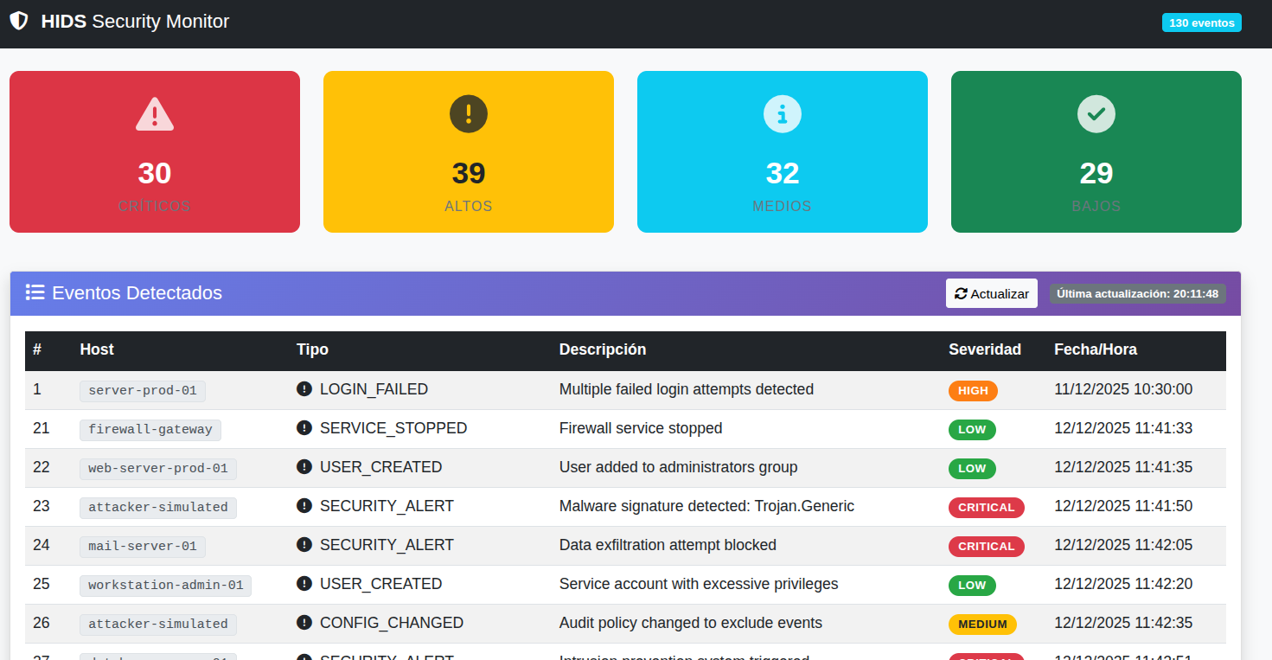The image size is (1272, 660).
Task: Click the Fecha/Hora column header
Action: (1095, 349)
